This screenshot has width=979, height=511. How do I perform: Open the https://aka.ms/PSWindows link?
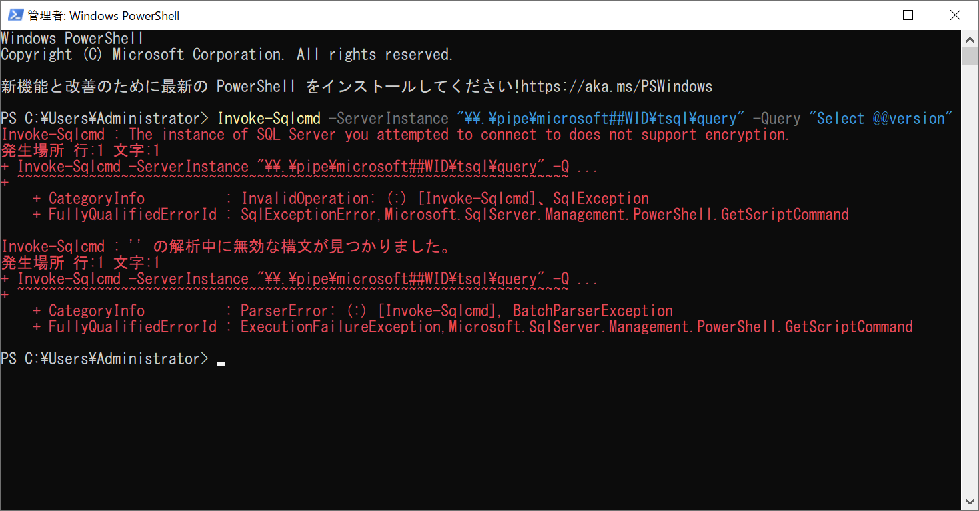pyautogui.click(x=618, y=85)
